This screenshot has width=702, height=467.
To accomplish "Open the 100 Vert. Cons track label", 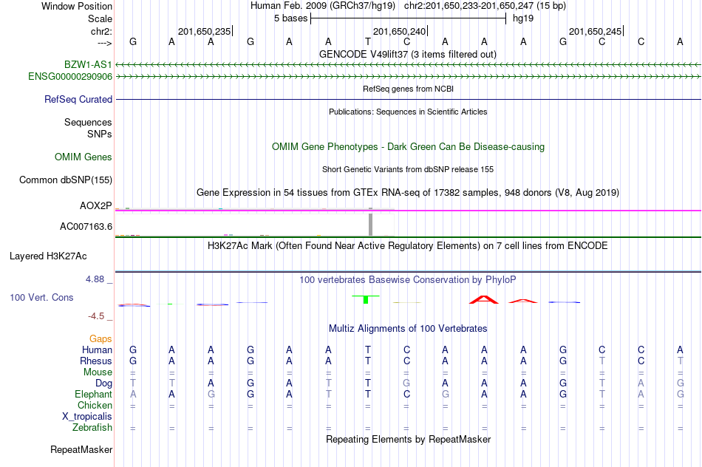I will 41,298.
